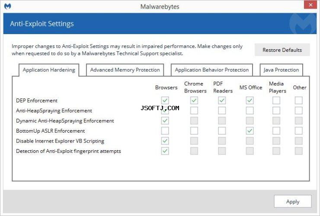Enable Anti-HeapSpraying for MS Office
The image size is (320, 216).
coord(250,111)
